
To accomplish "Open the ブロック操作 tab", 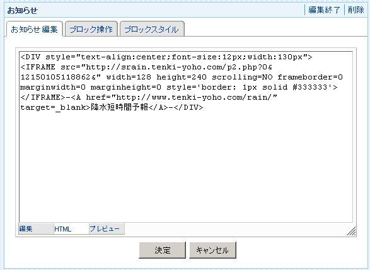I will (x=91, y=29).
